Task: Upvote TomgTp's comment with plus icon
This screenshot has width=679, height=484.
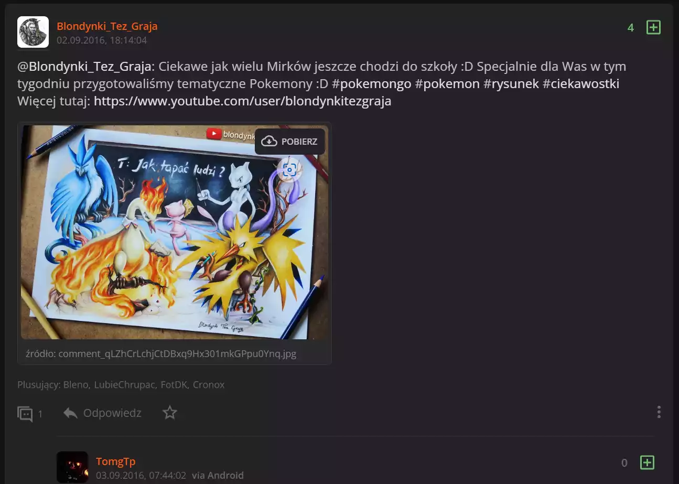Action: pyautogui.click(x=647, y=463)
